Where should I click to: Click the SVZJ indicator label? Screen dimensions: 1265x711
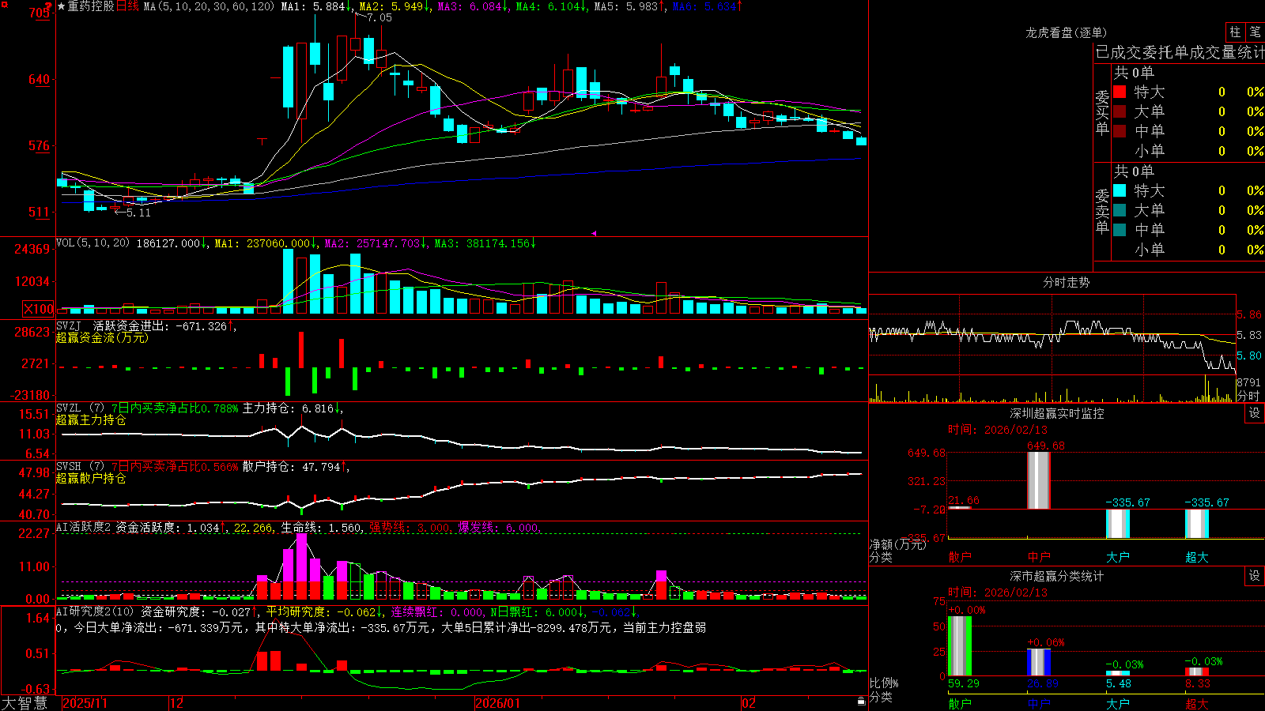[x=69, y=325]
